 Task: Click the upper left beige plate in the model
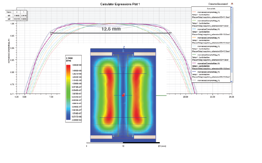point(101,54)
